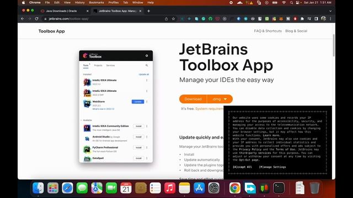This screenshot has height=198, width=353.
Task: Open Chrome three-dot menu
Action: point(330,19)
